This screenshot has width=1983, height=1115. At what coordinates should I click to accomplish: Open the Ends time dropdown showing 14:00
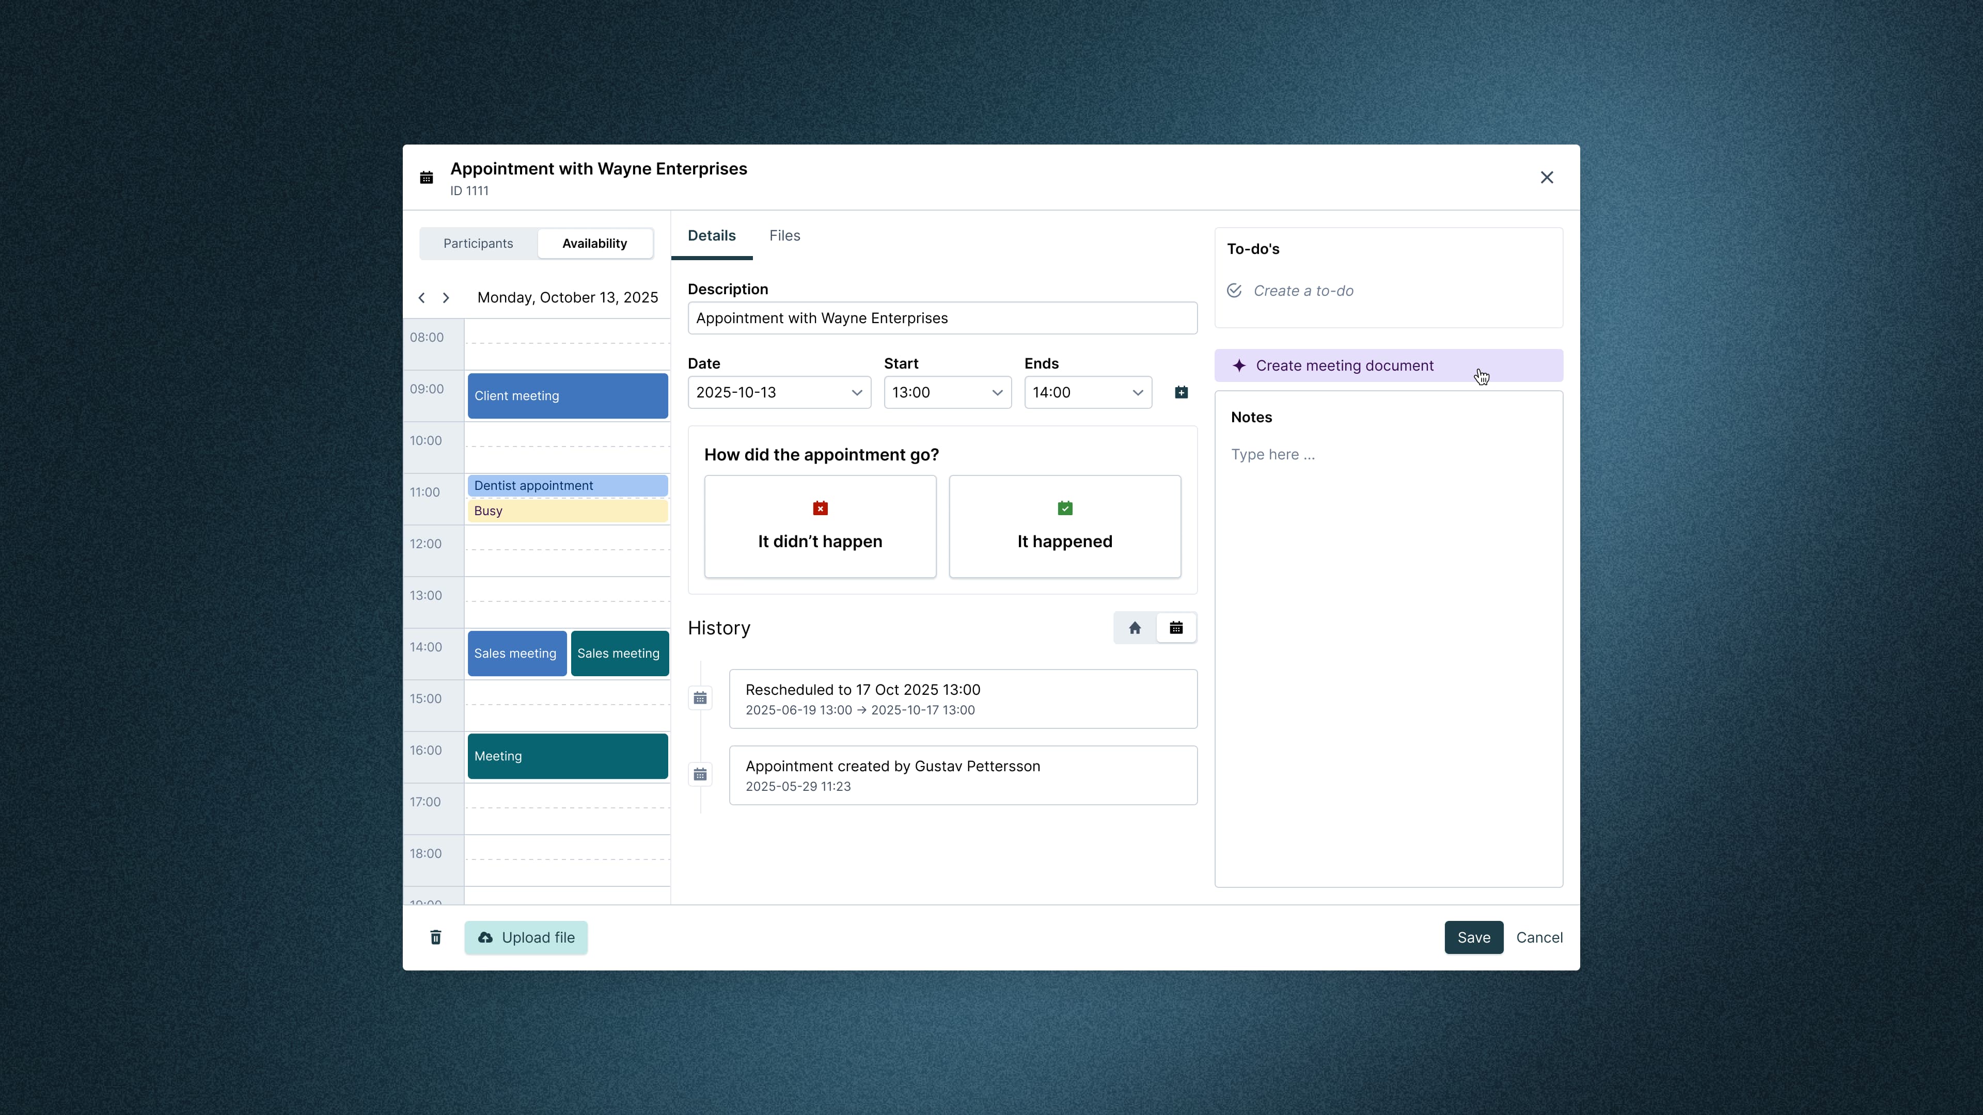(1087, 392)
